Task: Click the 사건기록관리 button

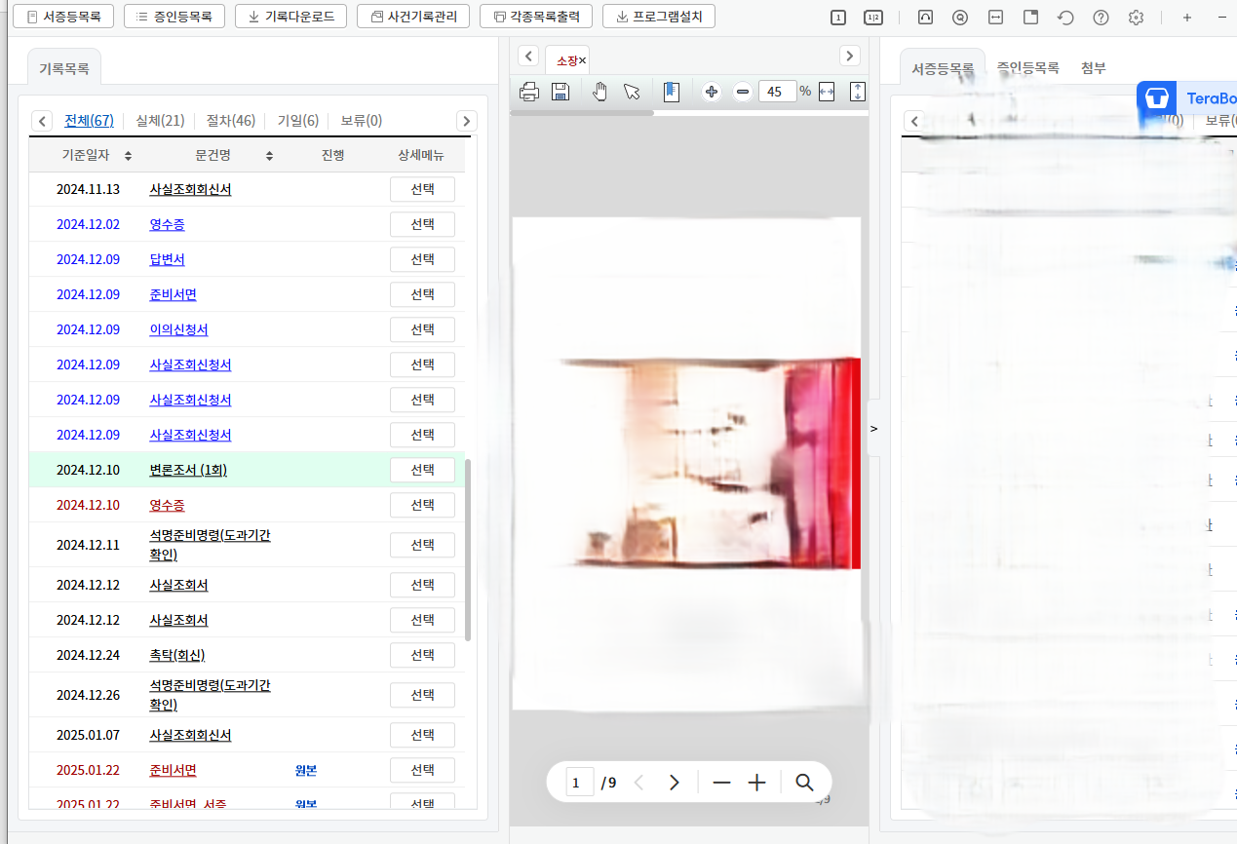Action: (413, 17)
